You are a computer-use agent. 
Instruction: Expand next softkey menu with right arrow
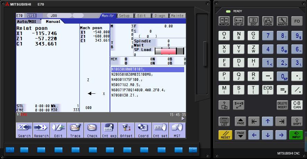[x=183, y=119]
